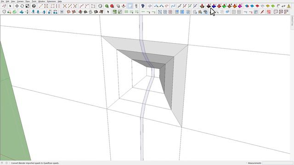Click the shield icon at the second row start
Screen dimensions: 294x165
click(4, 12)
